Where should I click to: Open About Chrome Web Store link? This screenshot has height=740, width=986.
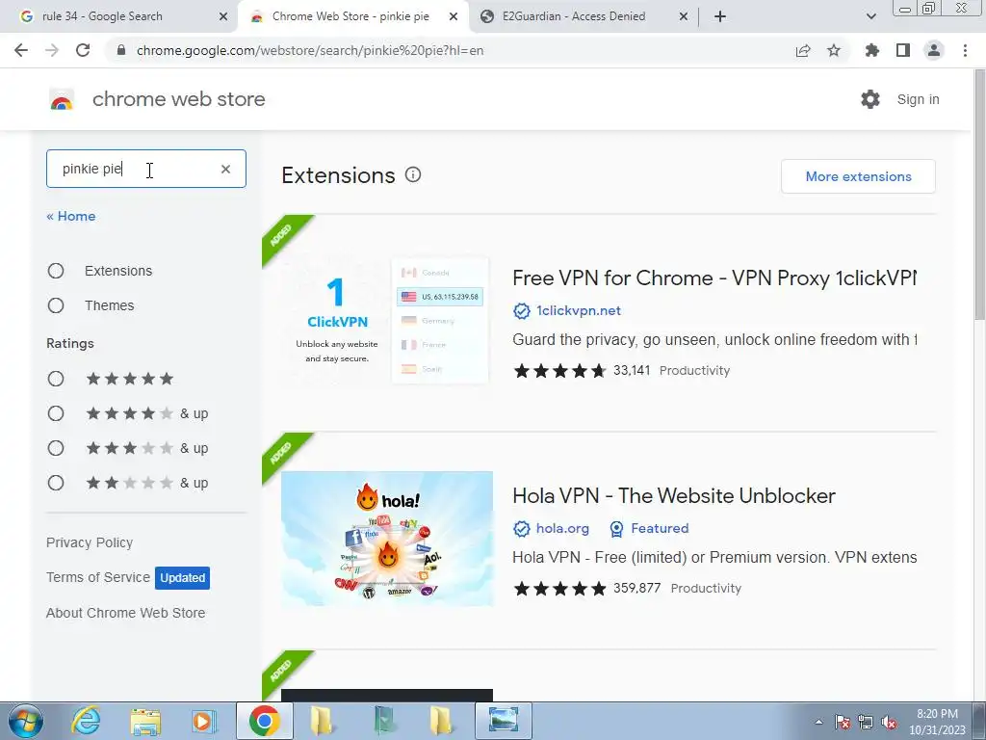point(126,613)
